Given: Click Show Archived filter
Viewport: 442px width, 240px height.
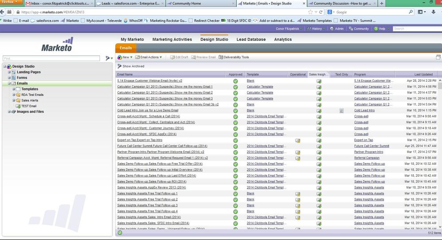Looking at the screenshot, I should click(x=131, y=66).
